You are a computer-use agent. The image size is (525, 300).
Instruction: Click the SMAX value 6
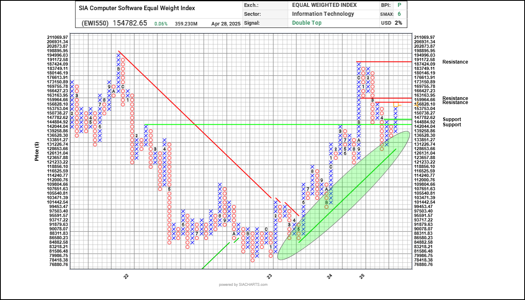pos(400,14)
